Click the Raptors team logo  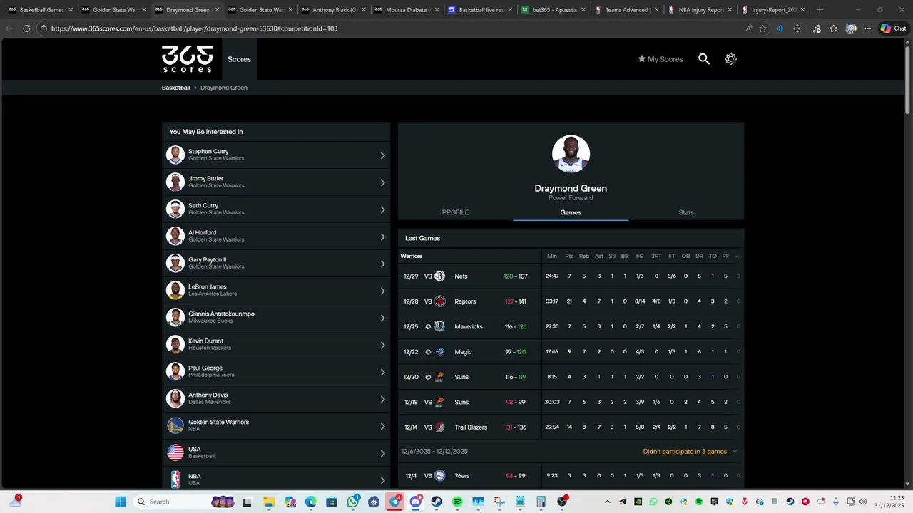coord(439,301)
